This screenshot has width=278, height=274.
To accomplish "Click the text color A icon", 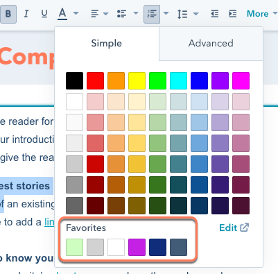I will point(62,14).
